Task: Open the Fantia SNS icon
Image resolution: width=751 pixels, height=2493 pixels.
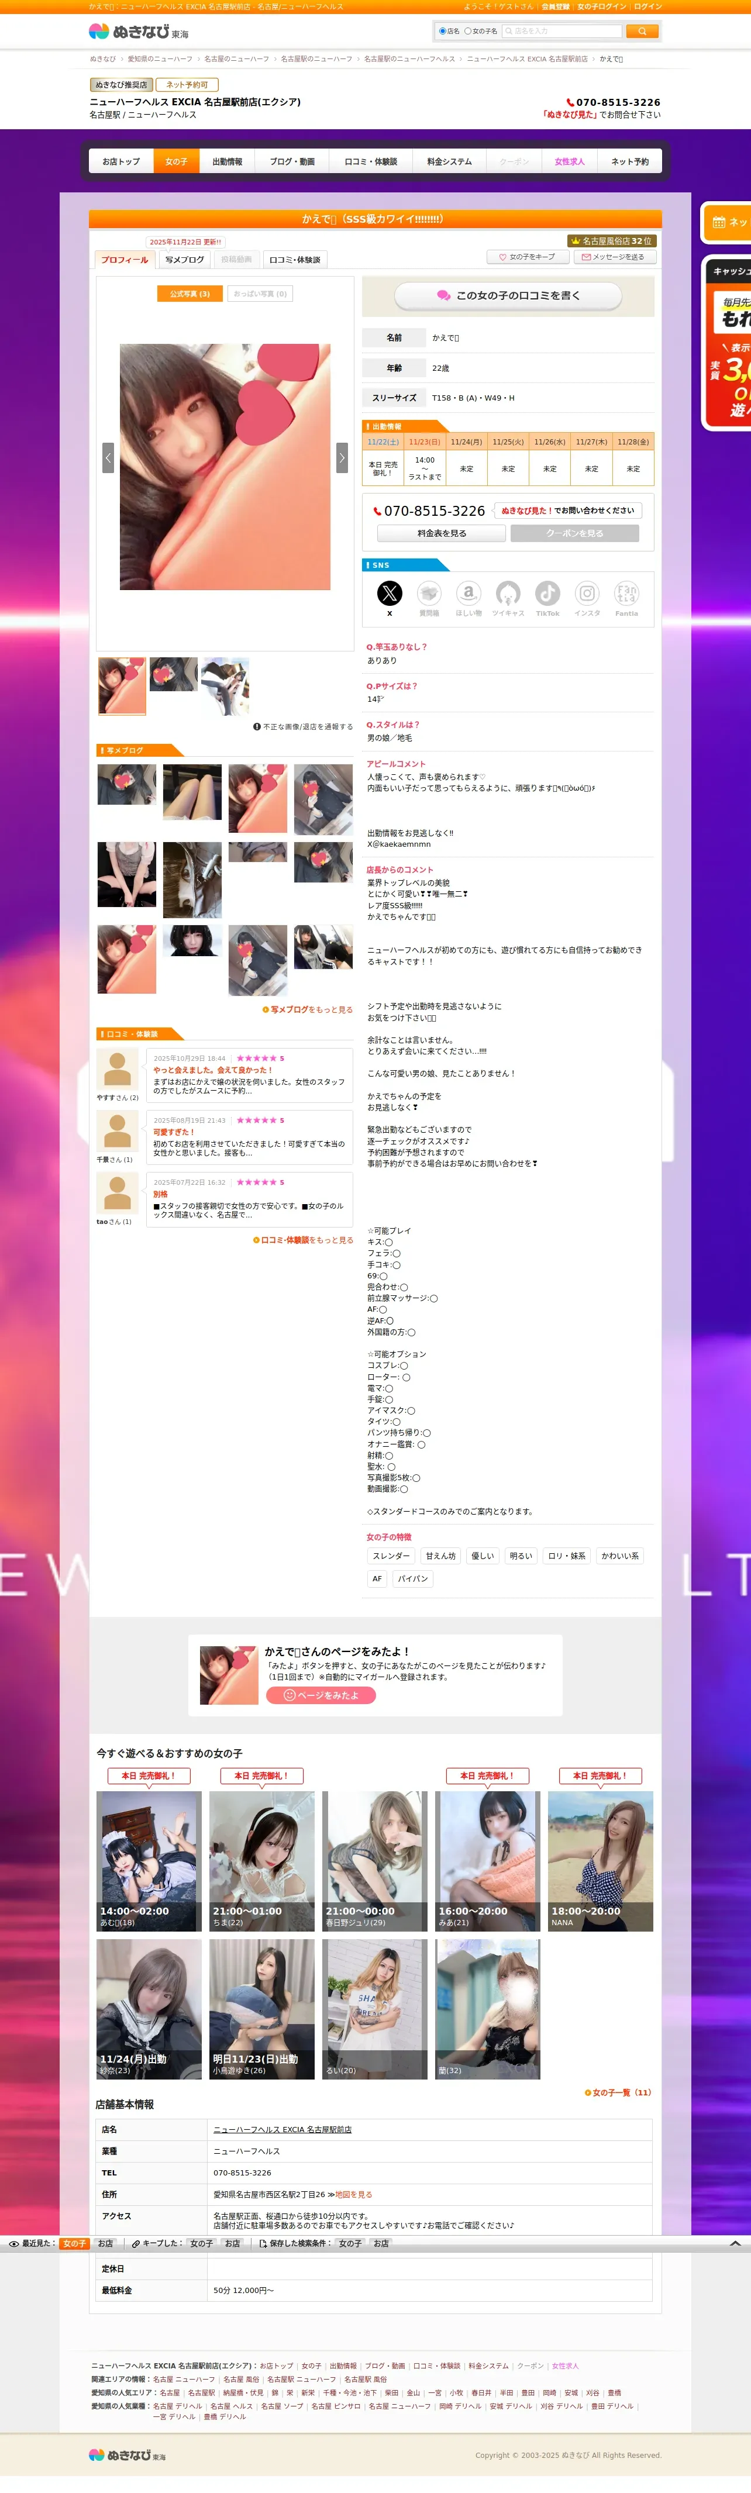Action: click(x=627, y=593)
